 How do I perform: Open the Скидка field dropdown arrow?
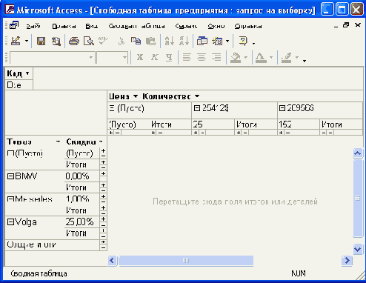101,141
